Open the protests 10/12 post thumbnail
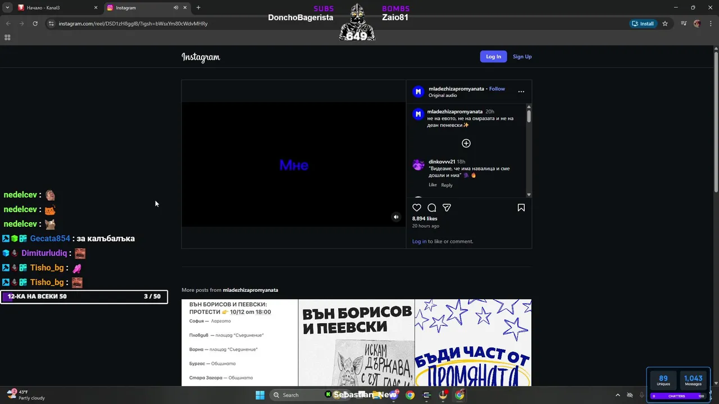Viewport: 719px width, 404px height. [240, 342]
